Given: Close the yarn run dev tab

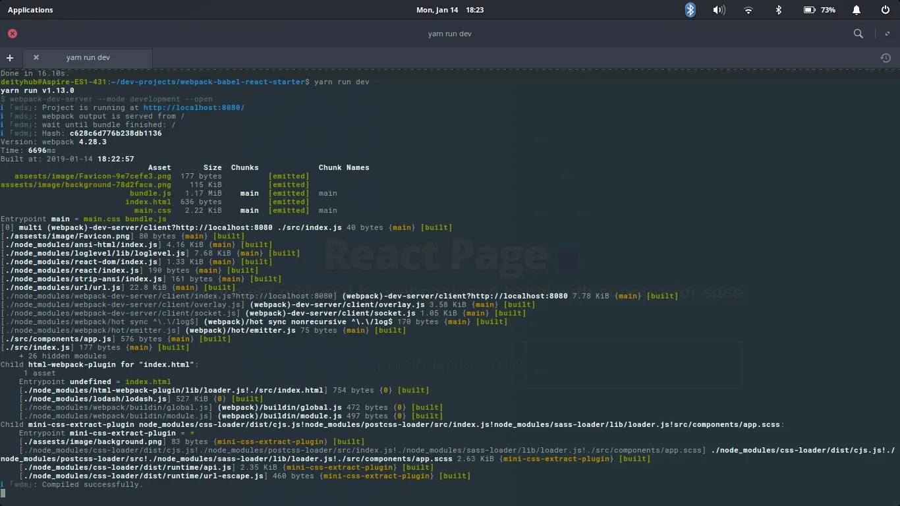Looking at the screenshot, I should 36,57.
